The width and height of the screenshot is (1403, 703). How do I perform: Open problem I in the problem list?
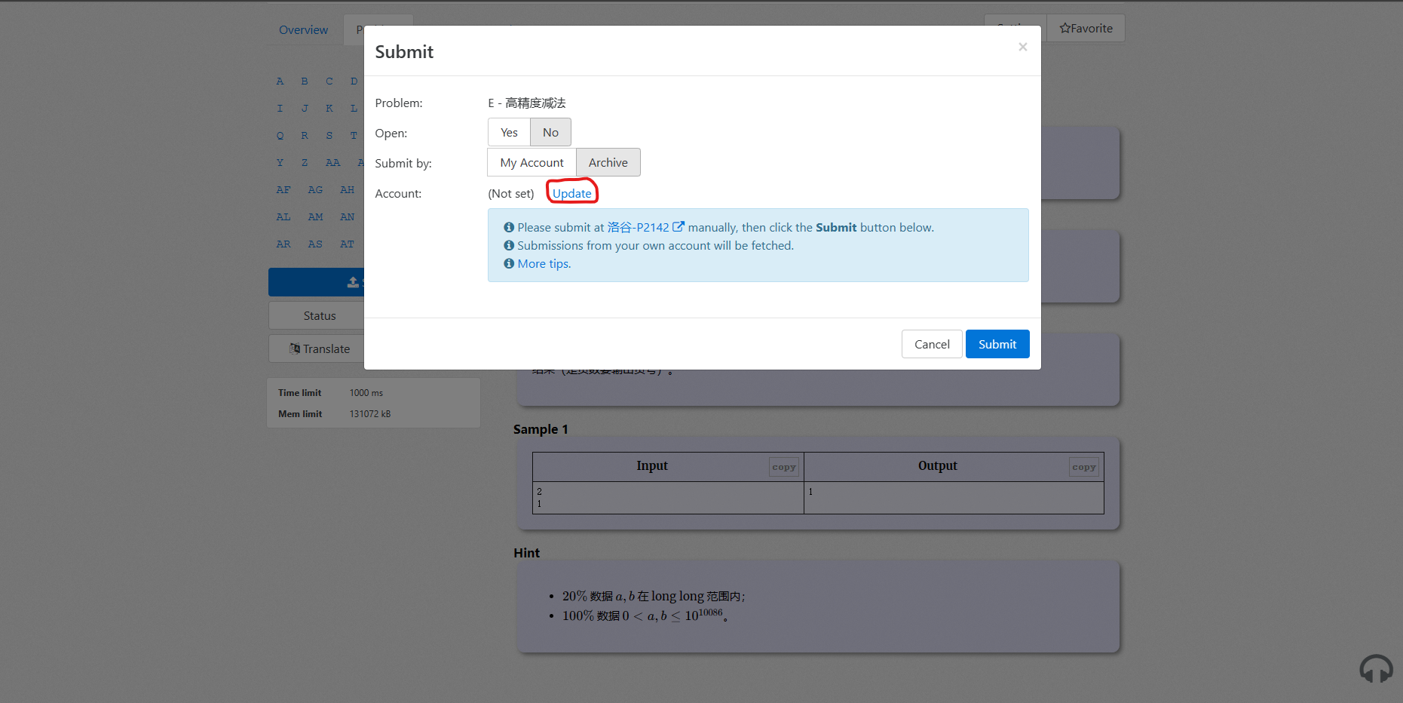pyautogui.click(x=280, y=108)
